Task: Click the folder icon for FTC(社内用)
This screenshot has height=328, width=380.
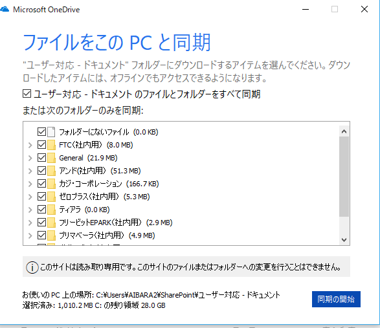Action: pos(51,145)
